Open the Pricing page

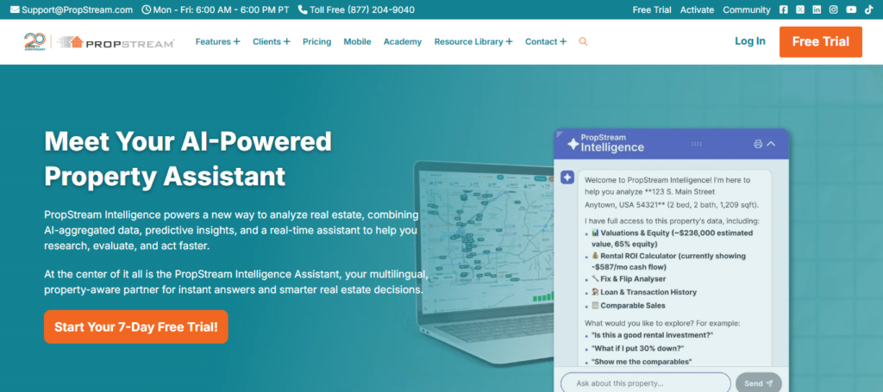317,41
